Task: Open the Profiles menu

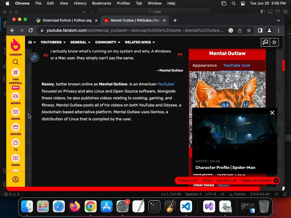Action: [123, 3]
